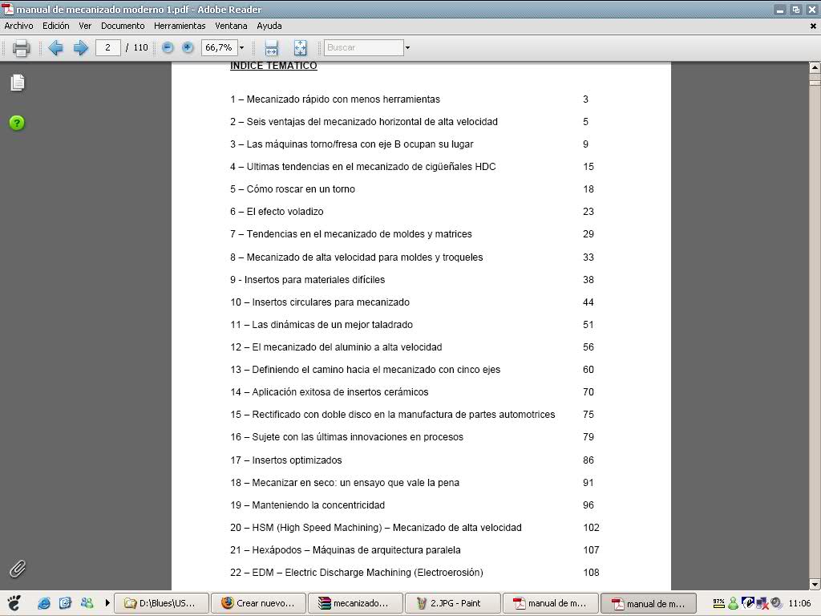This screenshot has height=616, width=821.
Task: Open the Documento menu
Action: pos(123,26)
